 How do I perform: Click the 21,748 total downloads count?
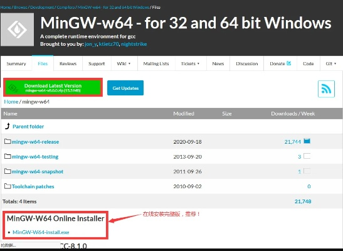tap(303, 201)
